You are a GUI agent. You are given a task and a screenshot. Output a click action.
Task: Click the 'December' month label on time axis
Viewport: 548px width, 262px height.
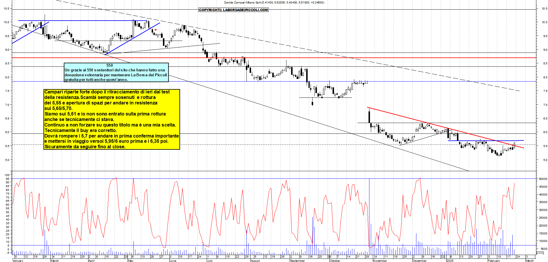click(420, 261)
